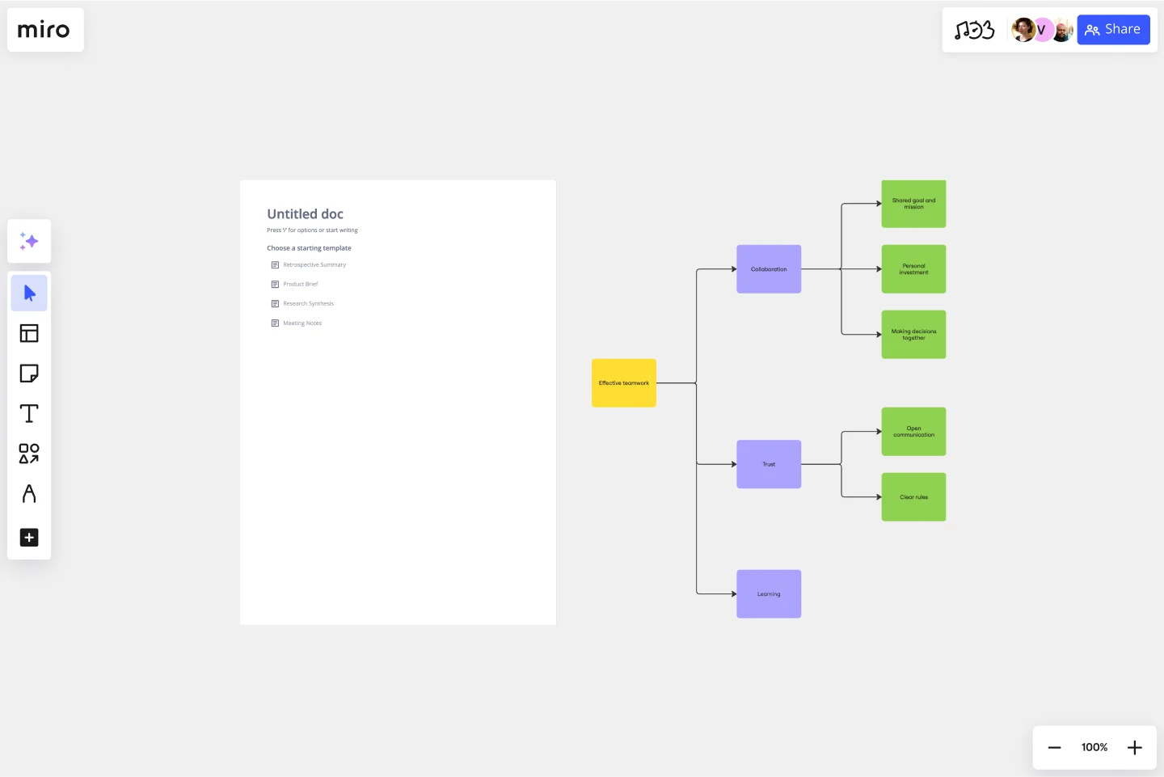
Task: Click the pink V collaborator avatar
Action: pos(1042,30)
